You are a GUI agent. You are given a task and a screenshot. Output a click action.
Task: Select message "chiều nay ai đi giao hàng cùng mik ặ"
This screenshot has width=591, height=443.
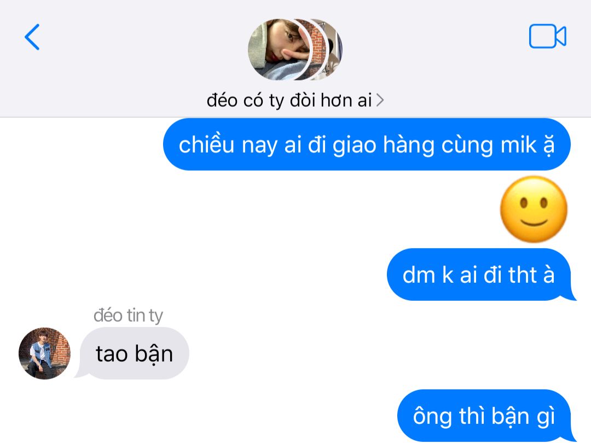[366, 144]
